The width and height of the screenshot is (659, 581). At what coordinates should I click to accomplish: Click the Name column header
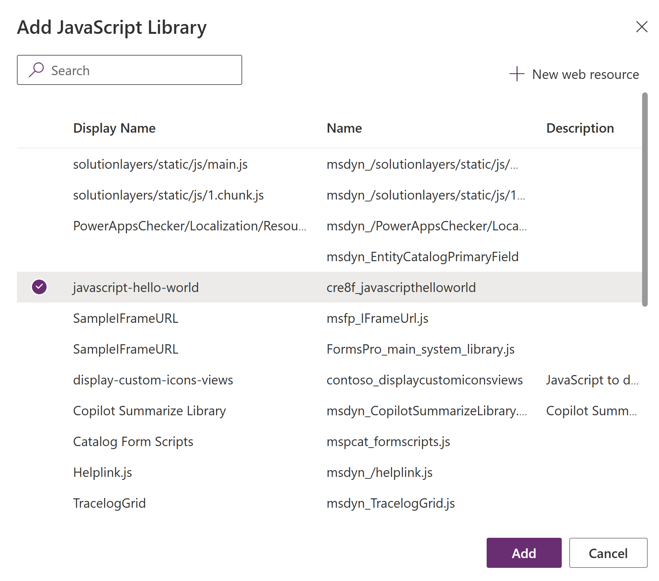(344, 128)
